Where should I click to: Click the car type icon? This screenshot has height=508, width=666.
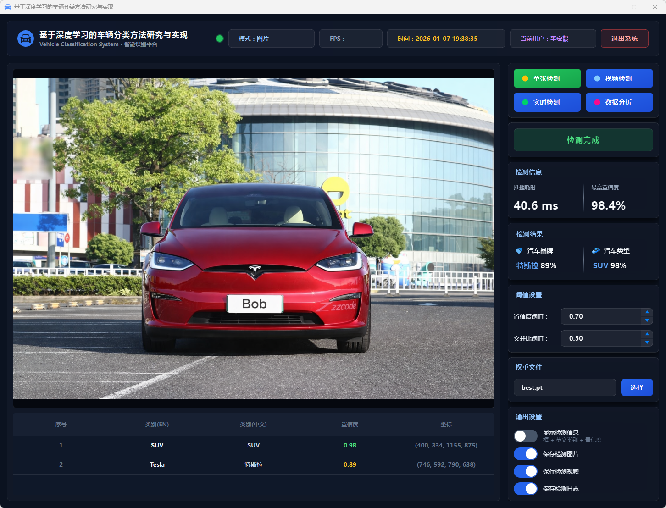coord(595,251)
